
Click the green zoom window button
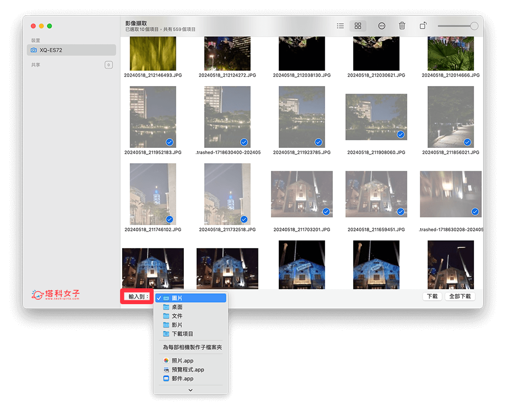click(x=49, y=26)
